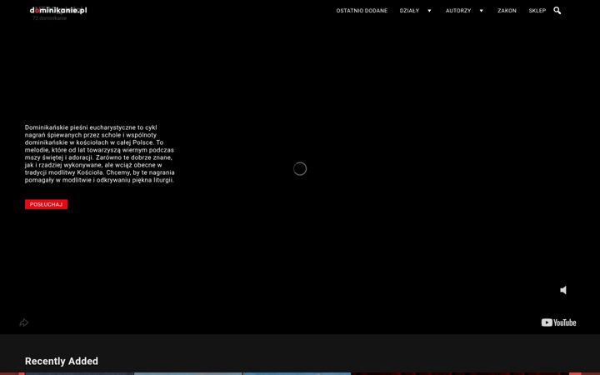Image resolution: width=600 pixels, height=375 pixels.
Task: Open the ZAKON page
Action: [x=507, y=11]
